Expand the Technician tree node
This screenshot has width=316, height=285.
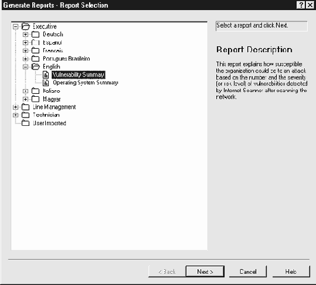coord(15,115)
